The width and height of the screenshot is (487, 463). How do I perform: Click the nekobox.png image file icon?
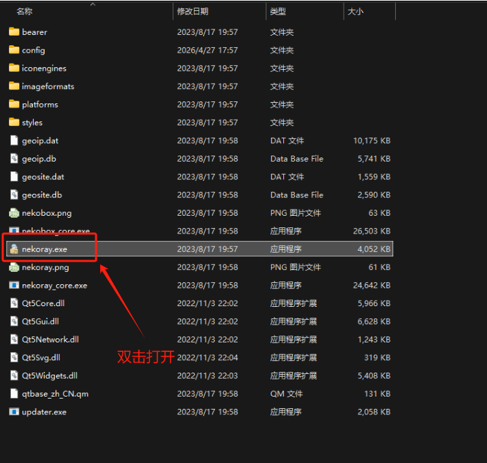click(14, 213)
